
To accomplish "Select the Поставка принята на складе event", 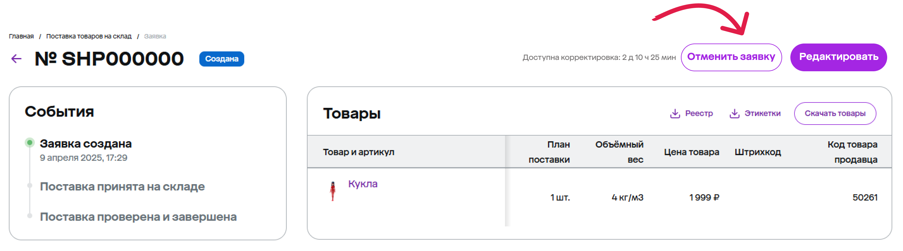I will pos(122,187).
